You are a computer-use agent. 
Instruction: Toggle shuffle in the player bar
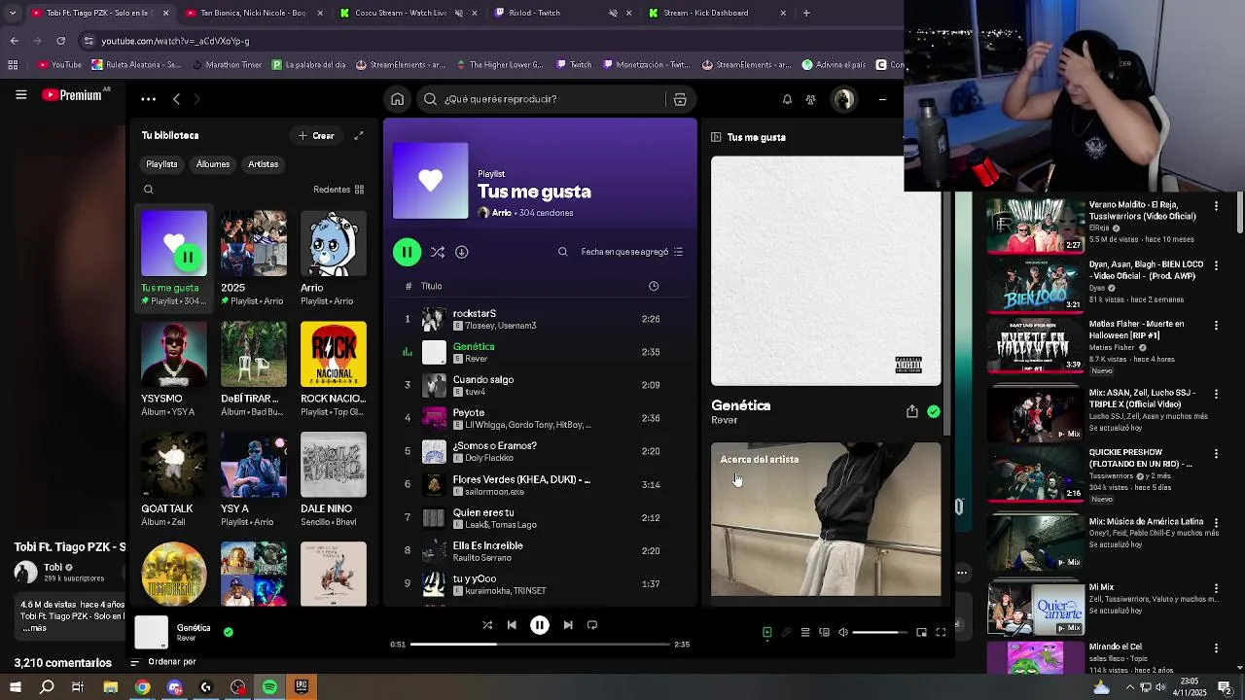coord(487,625)
